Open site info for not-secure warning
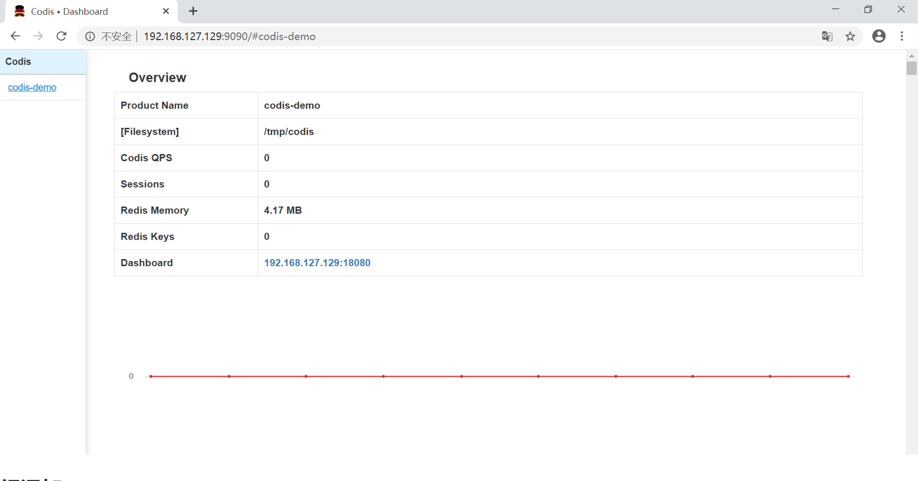The width and height of the screenshot is (918, 481). 90,36
